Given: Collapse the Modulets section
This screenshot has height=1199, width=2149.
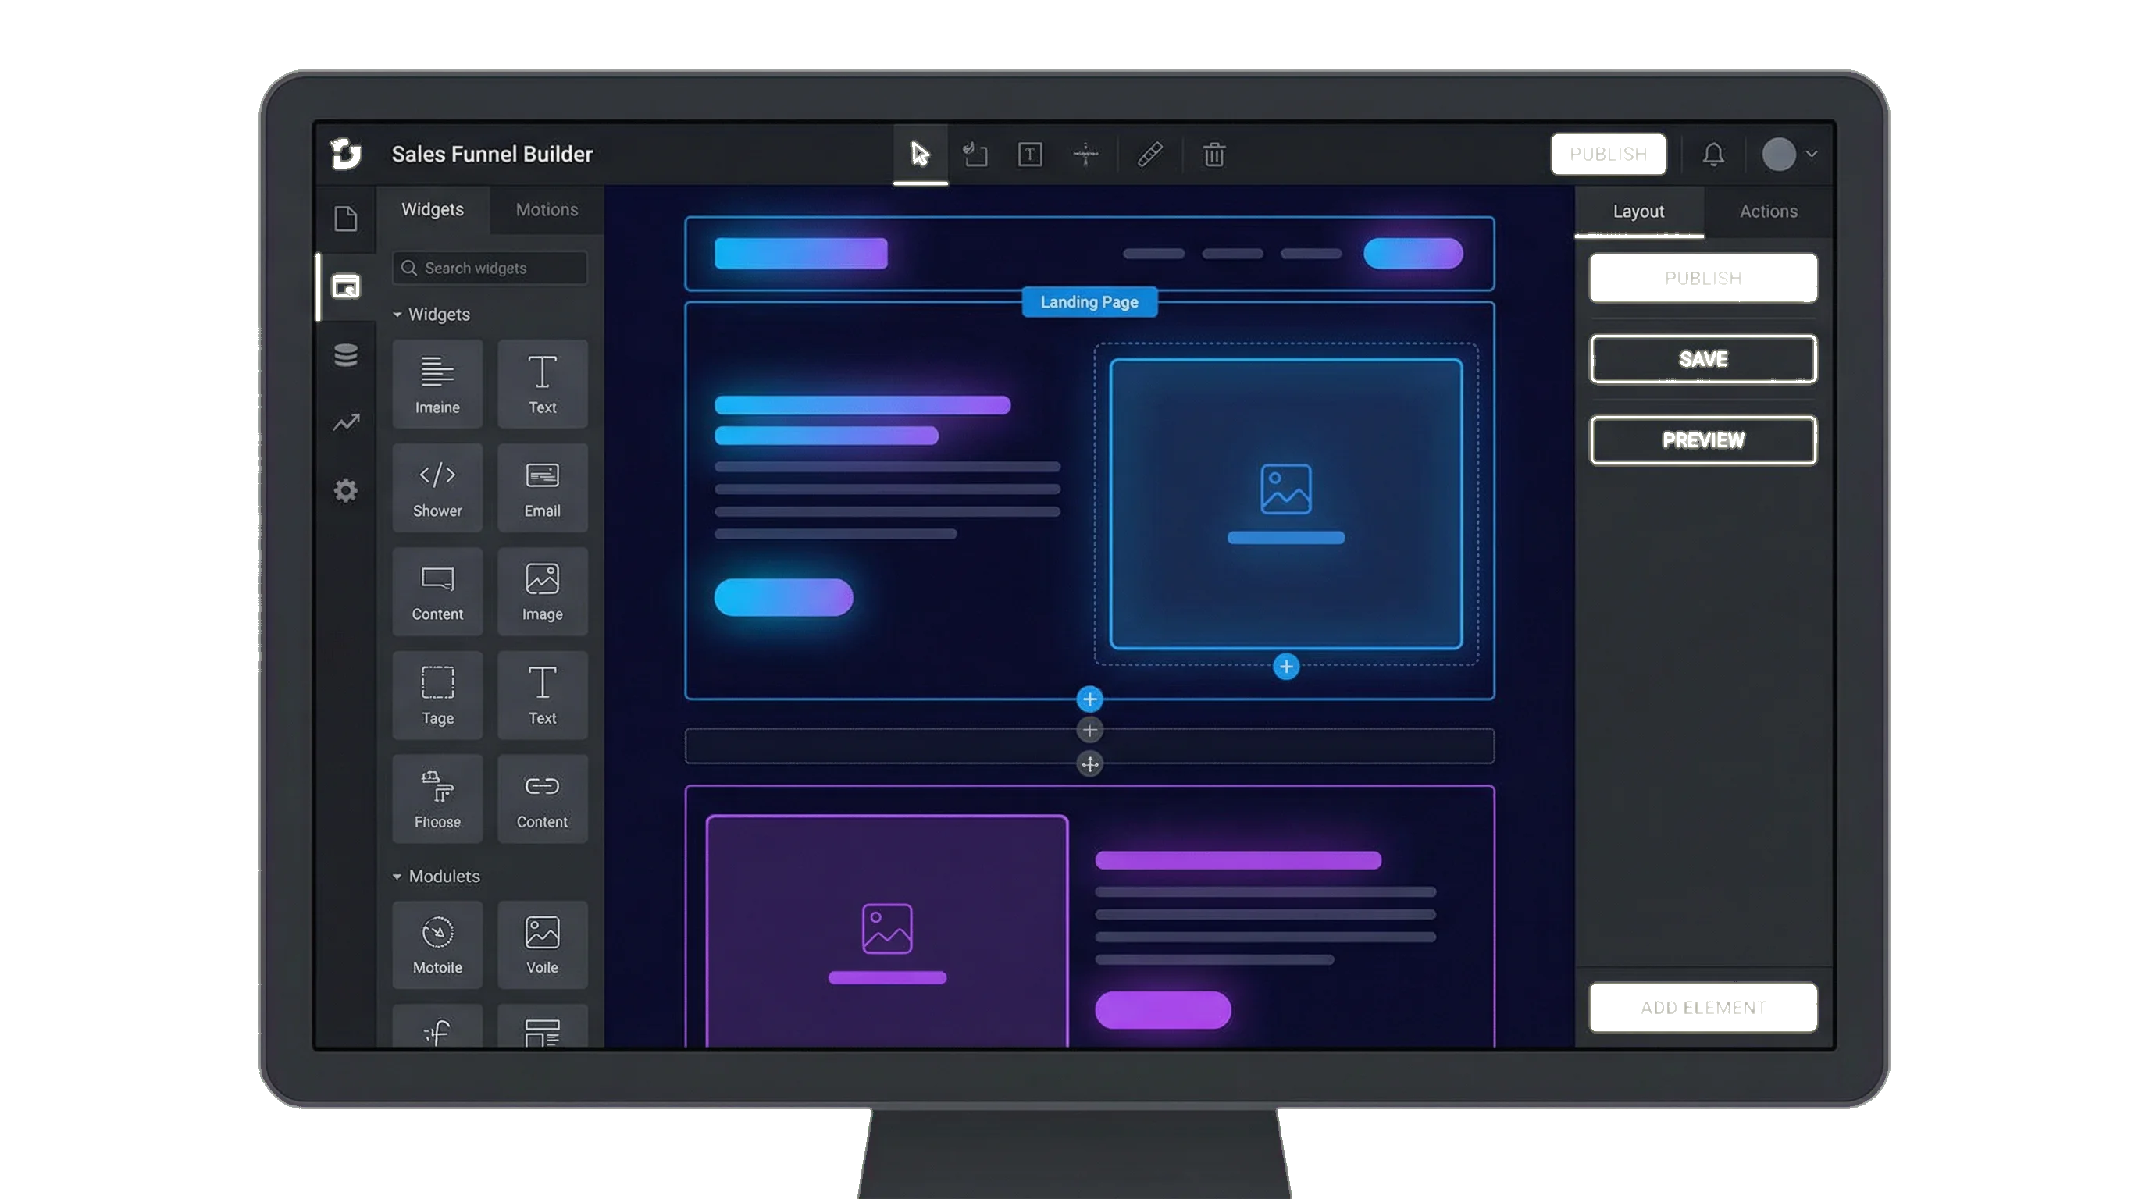Looking at the screenshot, I should point(397,877).
